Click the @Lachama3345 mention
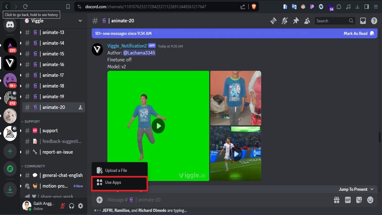This screenshot has height=215, width=382. [139, 53]
